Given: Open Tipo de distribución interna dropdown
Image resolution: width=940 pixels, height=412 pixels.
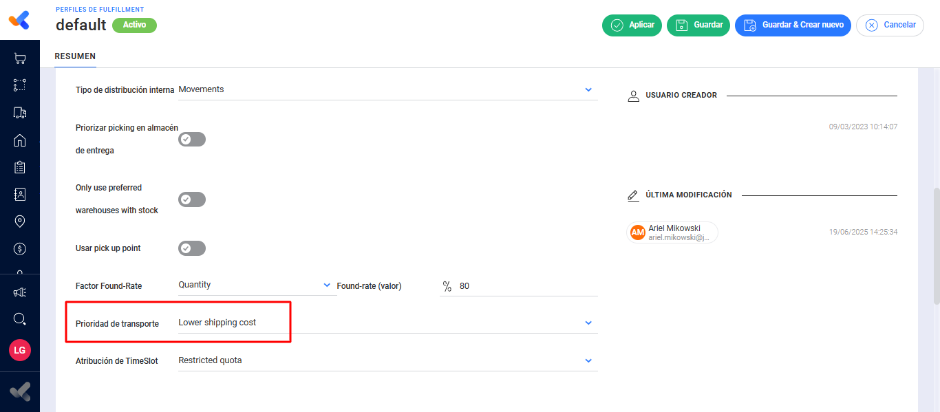Looking at the screenshot, I should (x=387, y=89).
